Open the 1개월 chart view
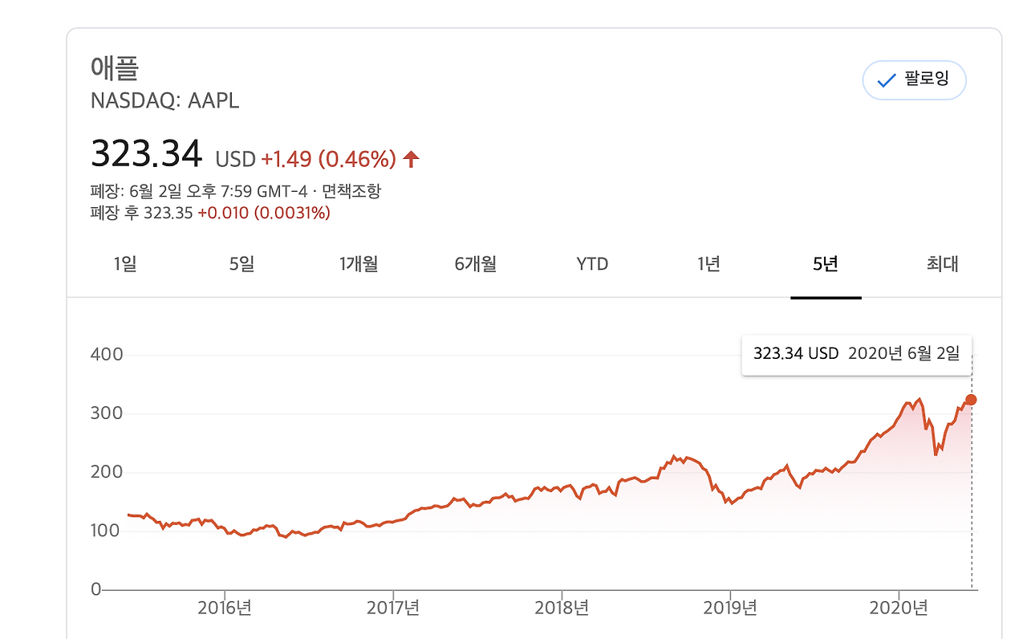The image size is (1027, 639). [x=359, y=263]
